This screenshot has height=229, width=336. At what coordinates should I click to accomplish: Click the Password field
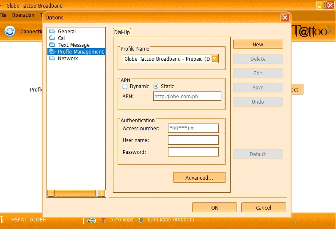[x=193, y=152]
